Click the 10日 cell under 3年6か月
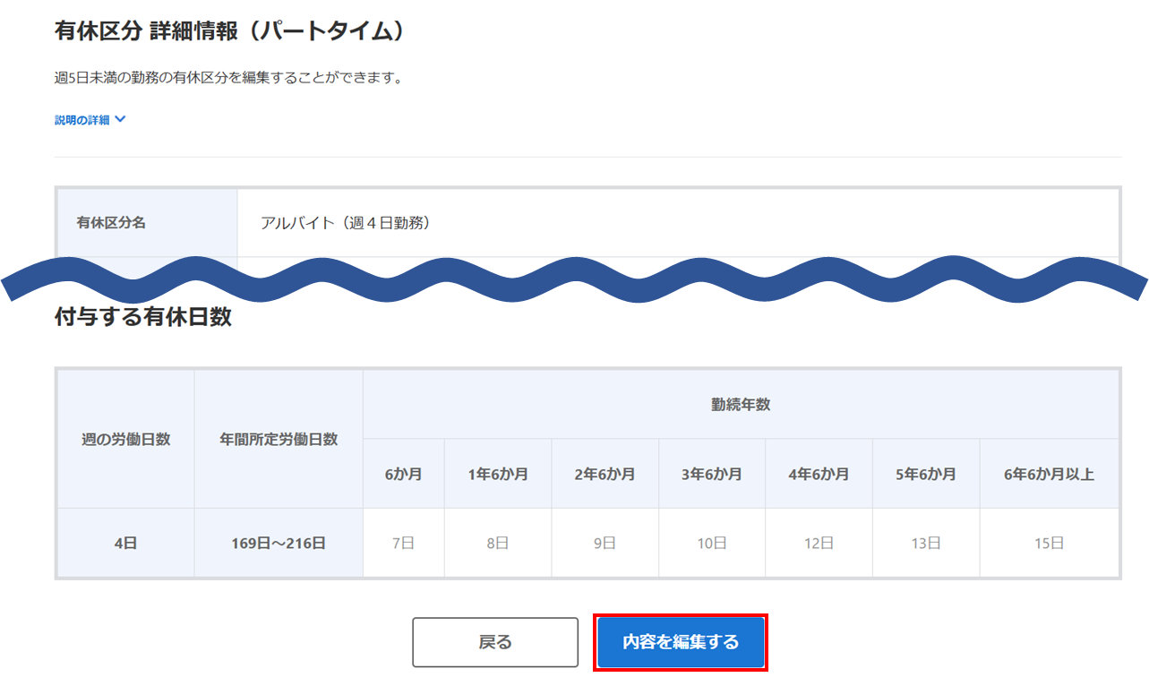This screenshot has height=686, width=1149. (712, 543)
